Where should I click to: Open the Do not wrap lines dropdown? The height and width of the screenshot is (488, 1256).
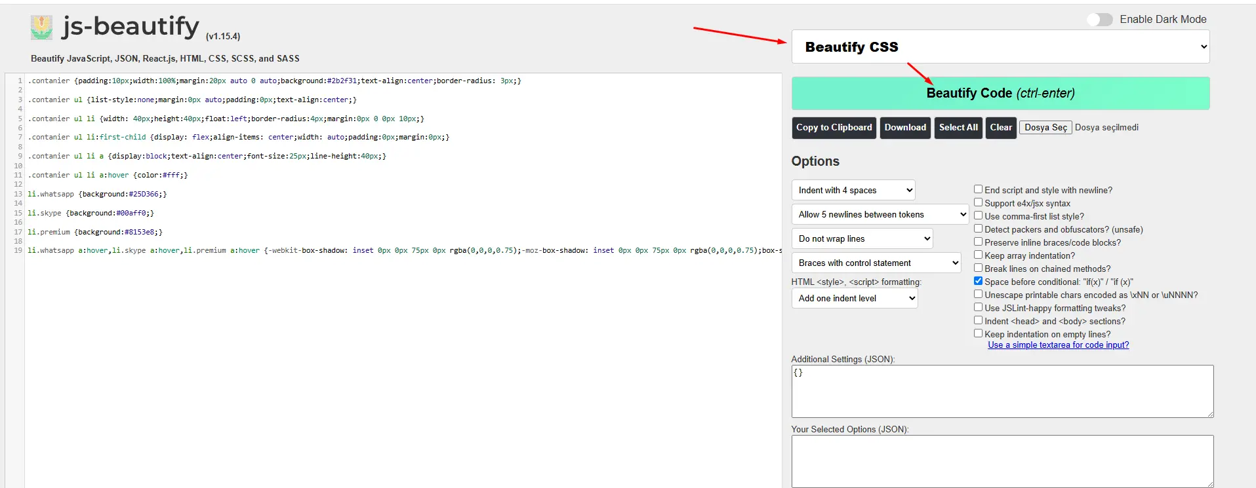[862, 238]
